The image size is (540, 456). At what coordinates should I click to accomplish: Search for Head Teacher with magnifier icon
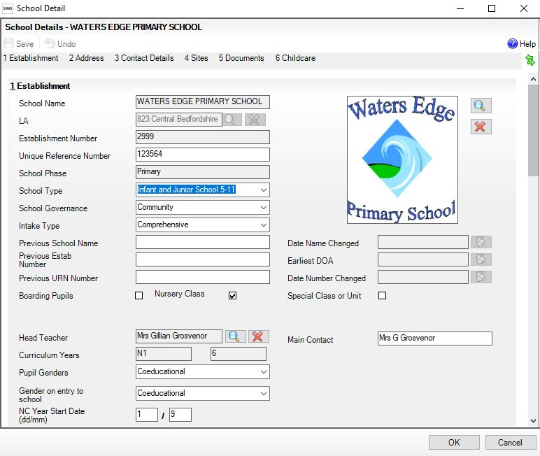pos(236,336)
